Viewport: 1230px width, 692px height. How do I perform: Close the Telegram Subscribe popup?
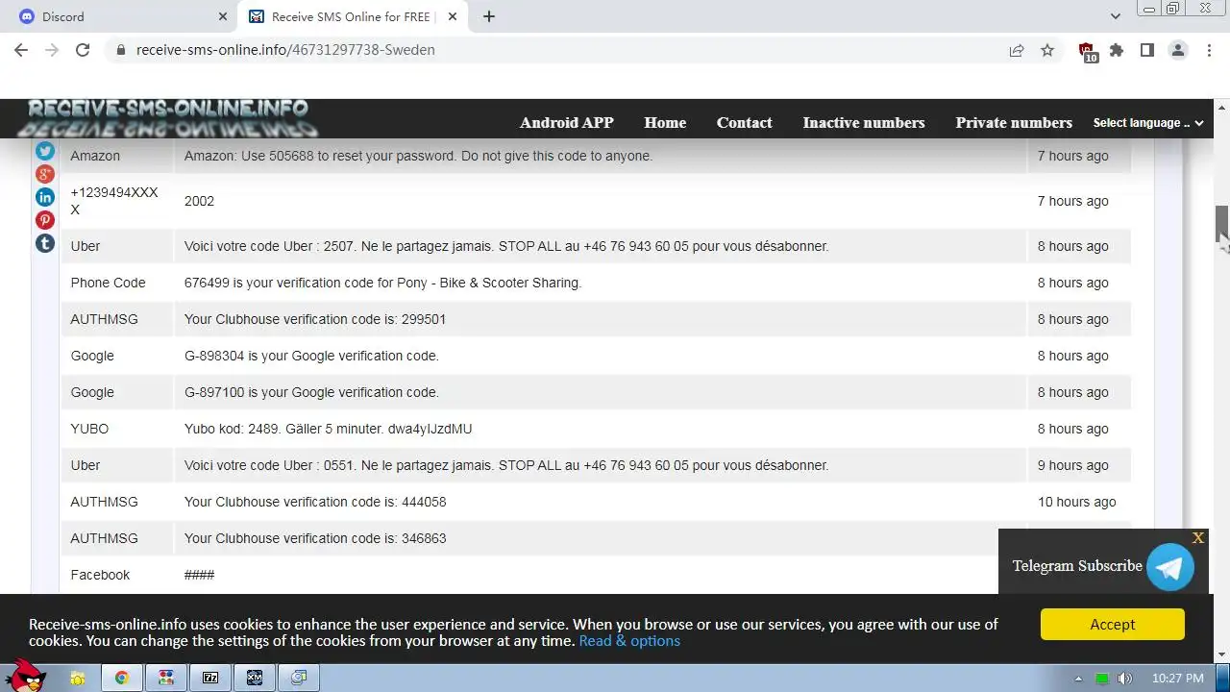(x=1197, y=538)
